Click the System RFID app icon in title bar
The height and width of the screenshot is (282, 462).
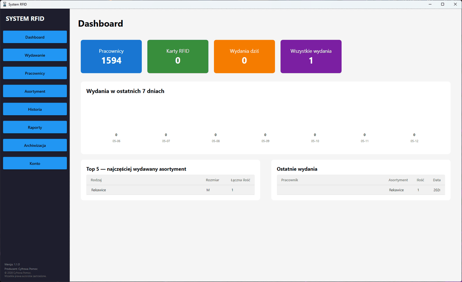point(5,4)
